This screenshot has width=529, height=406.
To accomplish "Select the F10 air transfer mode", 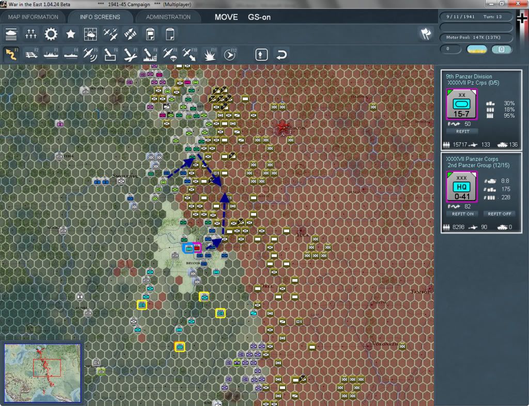I will 190,54.
